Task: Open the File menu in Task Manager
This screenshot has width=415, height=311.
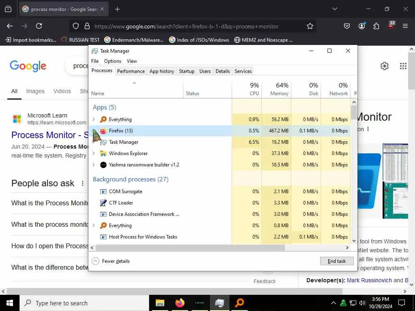Action: 95,61
